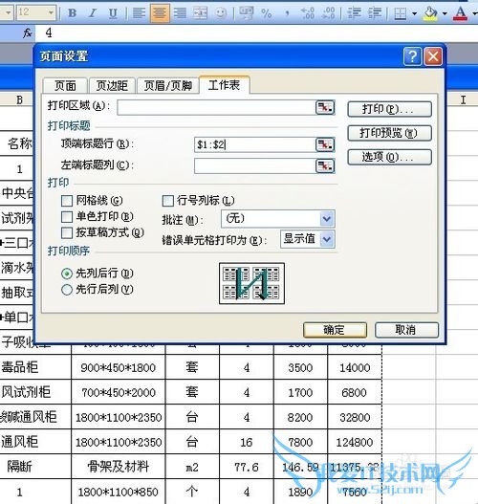This screenshot has width=478, height=504.
Task: Click the fx insert function icon
Action: (28, 33)
